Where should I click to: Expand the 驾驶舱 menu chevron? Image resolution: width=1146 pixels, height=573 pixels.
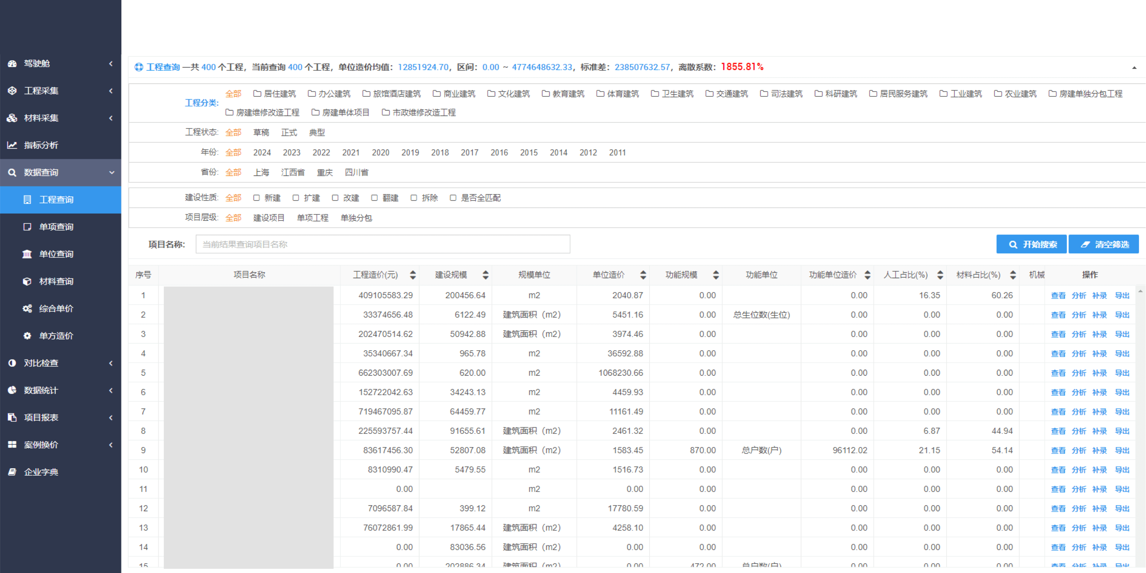pyautogui.click(x=111, y=64)
